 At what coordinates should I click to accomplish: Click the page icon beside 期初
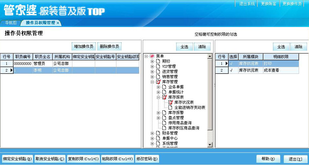(158, 61)
